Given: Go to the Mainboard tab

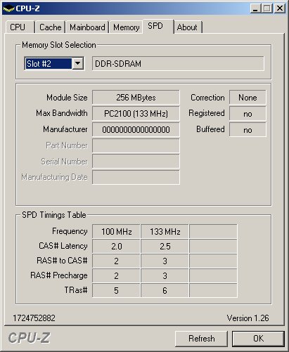Looking at the screenshot, I should tap(87, 27).
